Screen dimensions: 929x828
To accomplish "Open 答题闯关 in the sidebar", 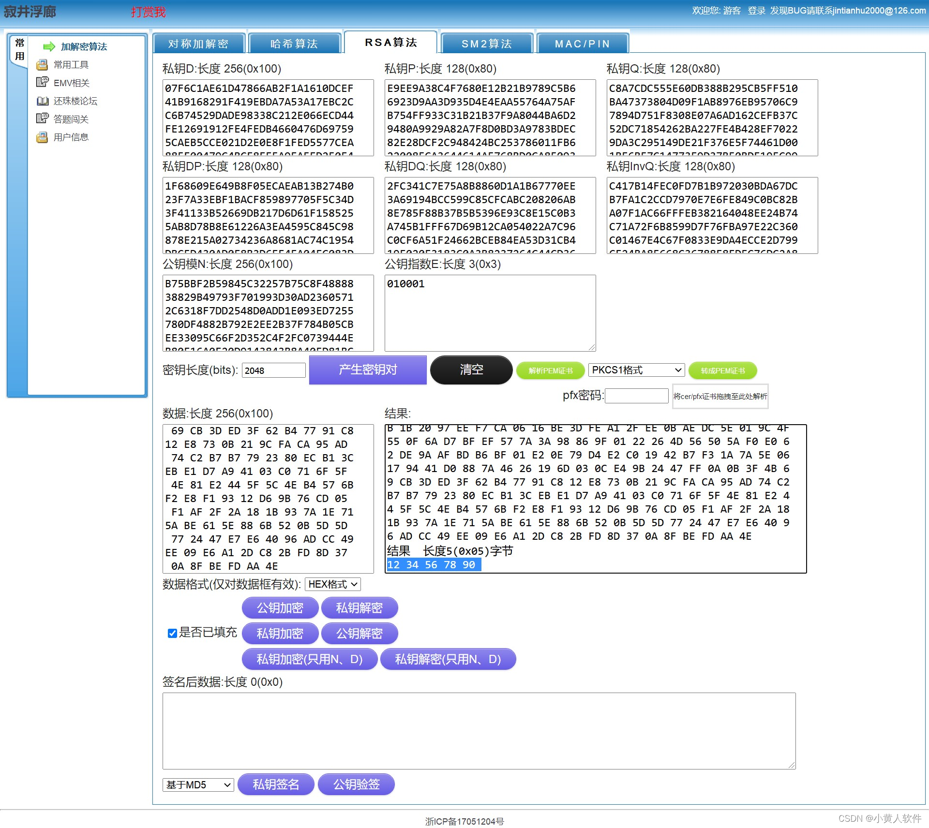I will [x=71, y=119].
